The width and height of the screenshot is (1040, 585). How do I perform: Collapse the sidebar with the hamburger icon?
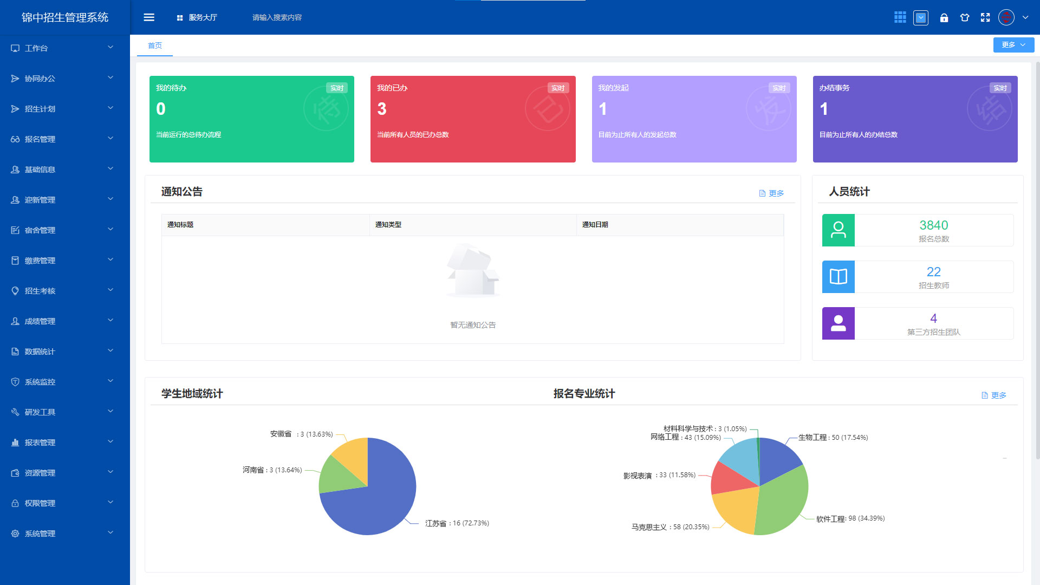pos(149,17)
